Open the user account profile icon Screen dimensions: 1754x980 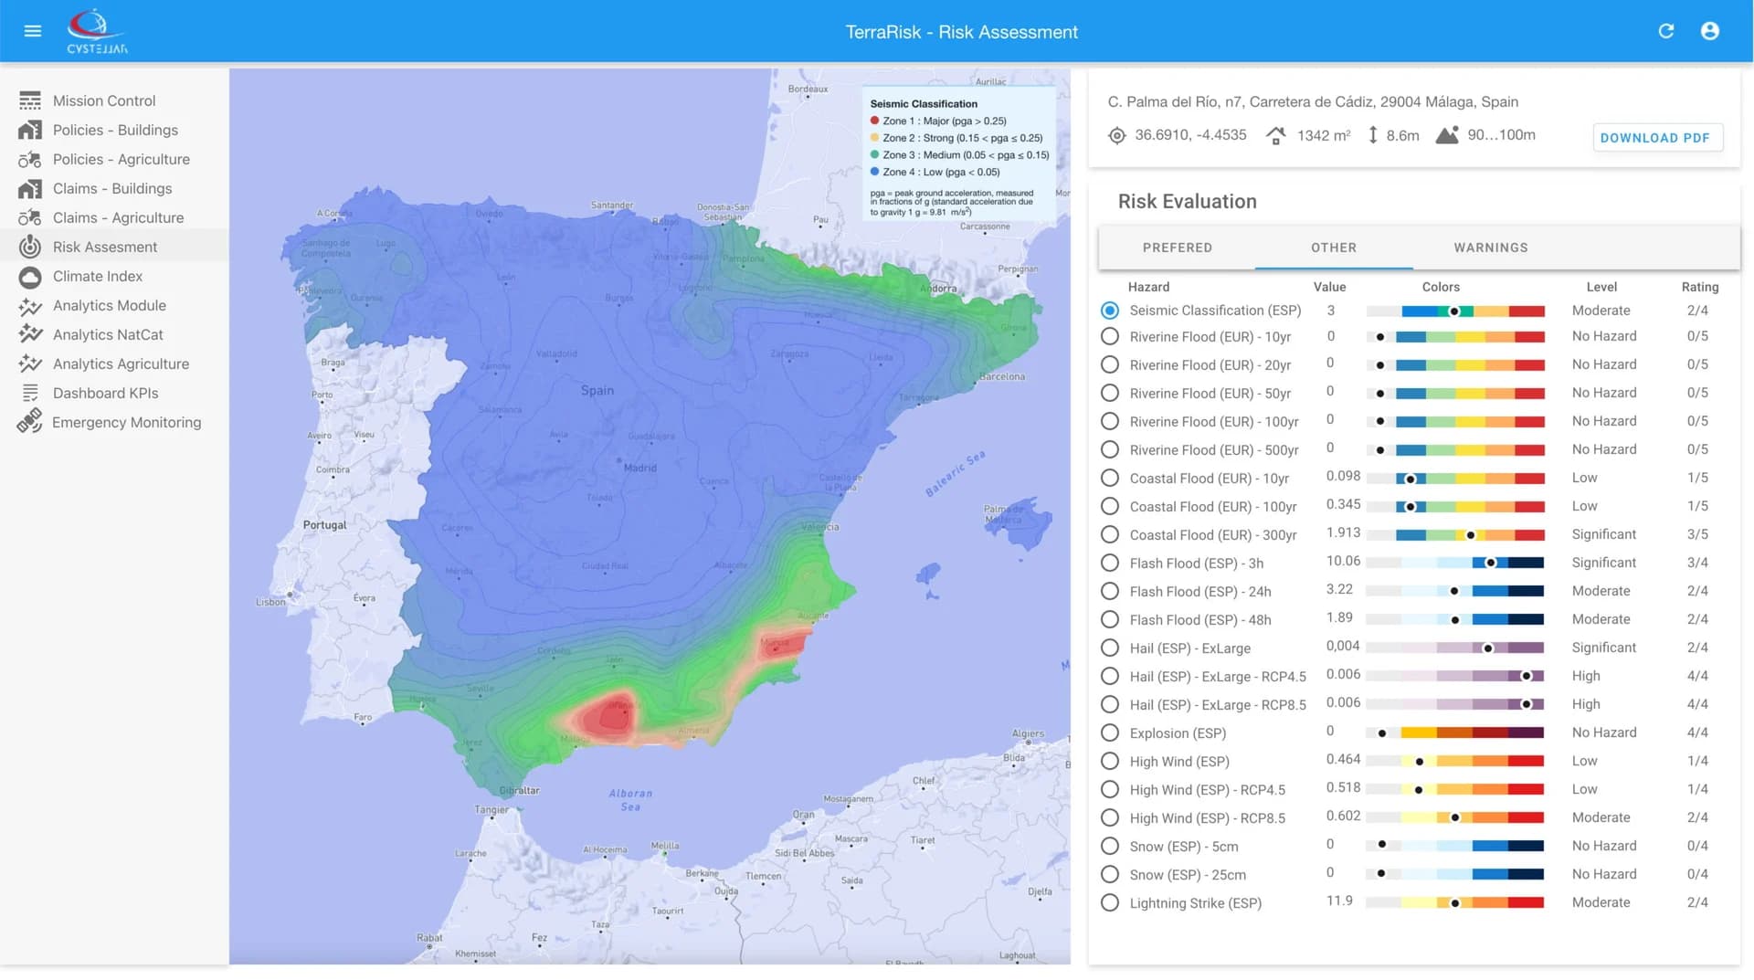pyautogui.click(x=1710, y=31)
